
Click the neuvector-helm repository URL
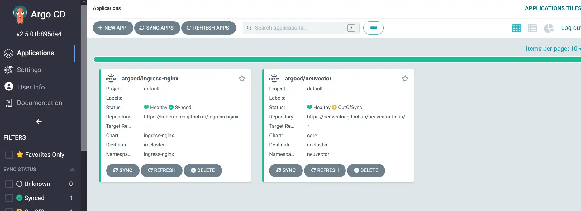[x=356, y=117]
